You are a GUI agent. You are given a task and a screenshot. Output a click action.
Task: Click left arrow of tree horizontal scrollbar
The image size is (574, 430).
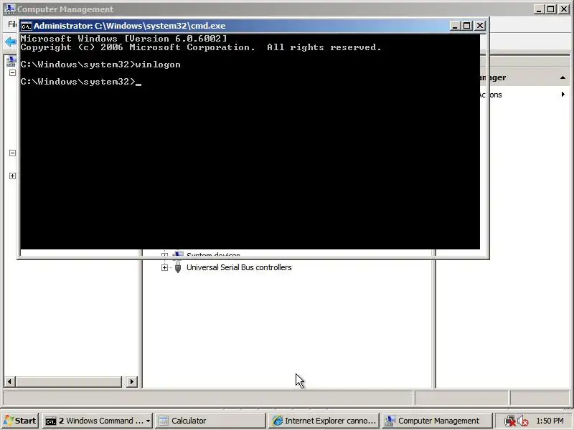pos(9,382)
